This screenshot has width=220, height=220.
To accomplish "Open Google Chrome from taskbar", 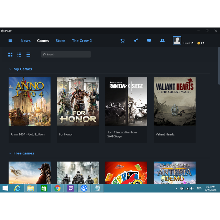I will pyautogui.click(x=57, y=188).
